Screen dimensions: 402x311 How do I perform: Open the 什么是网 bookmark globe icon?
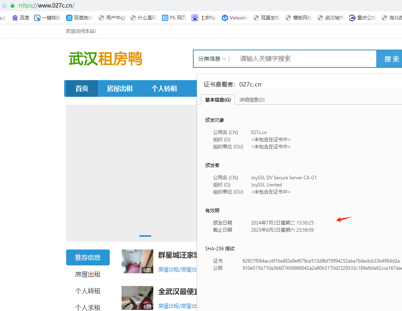coord(133,18)
